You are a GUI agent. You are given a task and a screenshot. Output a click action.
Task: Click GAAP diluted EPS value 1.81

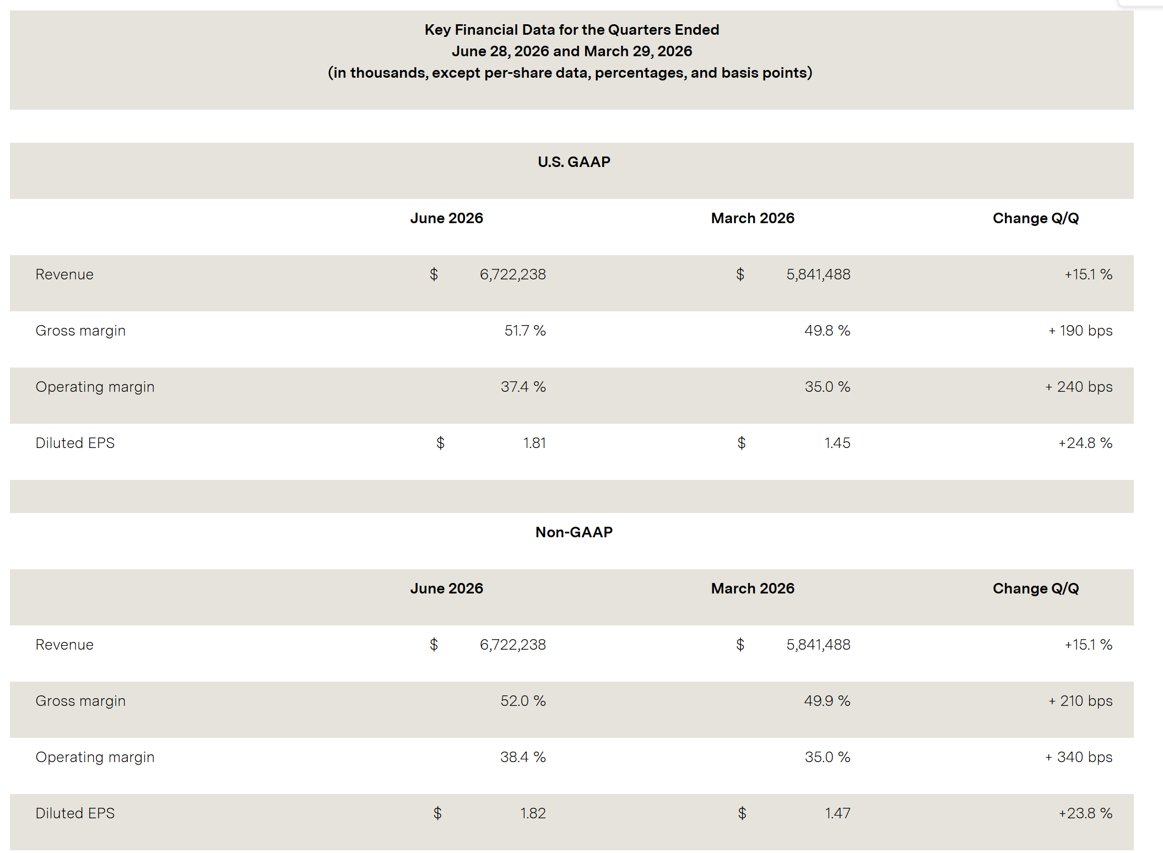[534, 443]
